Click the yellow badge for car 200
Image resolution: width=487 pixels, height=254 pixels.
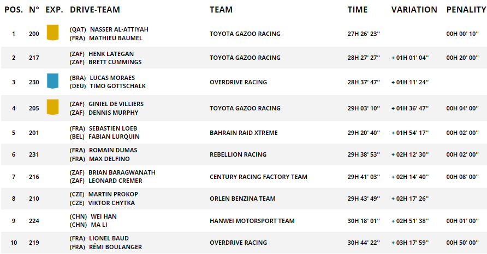pos(52,33)
